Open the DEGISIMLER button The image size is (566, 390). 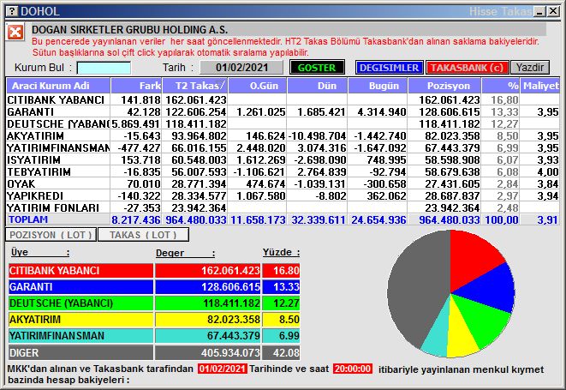[389, 68]
